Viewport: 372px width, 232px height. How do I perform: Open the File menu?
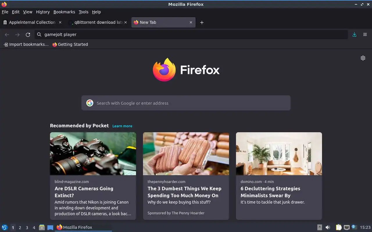click(x=5, y=12)
